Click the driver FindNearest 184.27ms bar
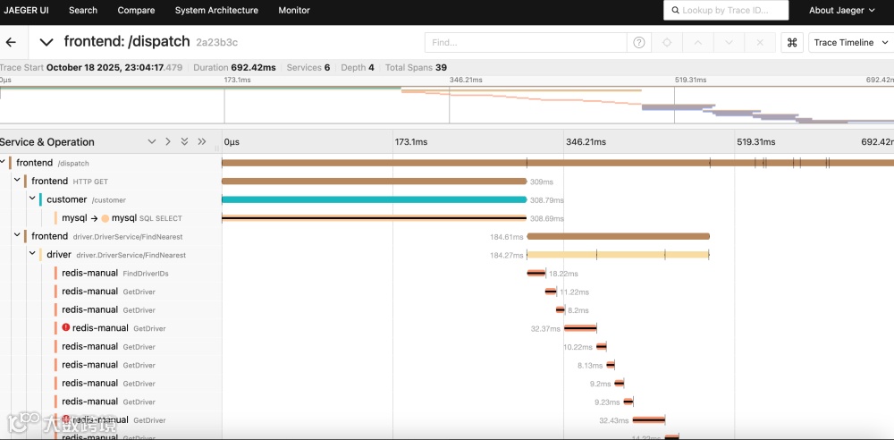This screenshot has height=440, width=894. click(618, 255)
